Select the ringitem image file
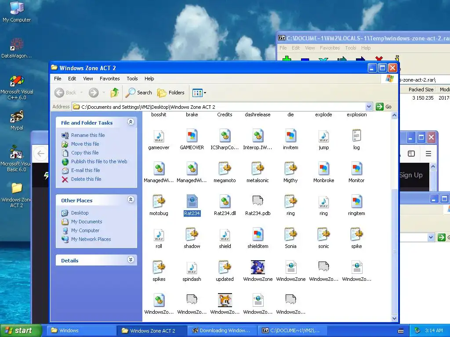Viewport: 450px width, 337px height. point(356,201)
